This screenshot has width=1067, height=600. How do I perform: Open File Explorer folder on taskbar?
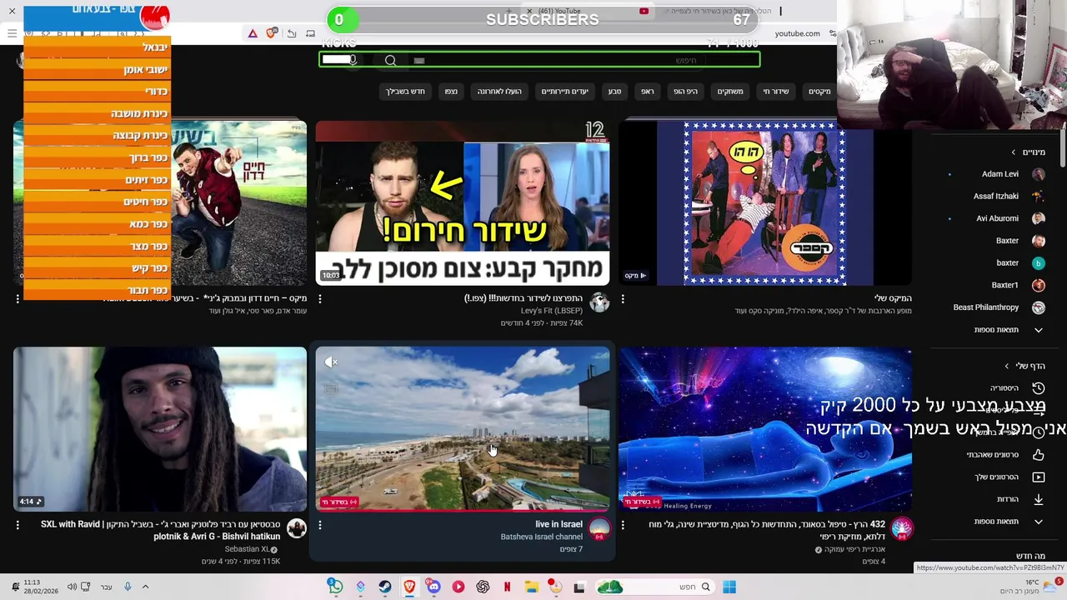tap(532, 587)
